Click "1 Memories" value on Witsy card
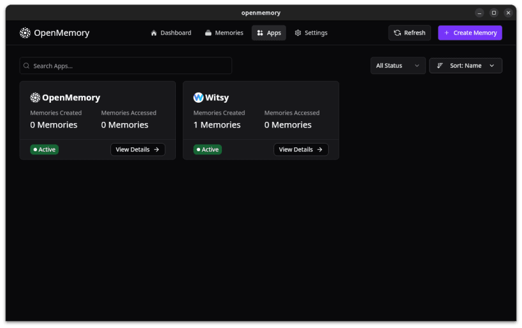Screen dimensions: 522x328 [217, 124]
